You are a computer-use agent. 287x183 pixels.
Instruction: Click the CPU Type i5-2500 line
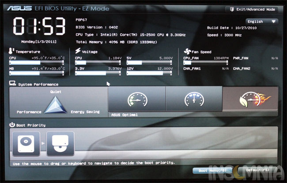[x=131, y=35]
